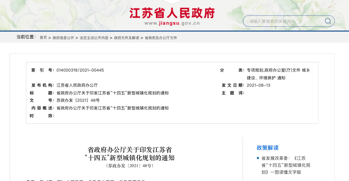Open 政府文件及解读 breadcrumb link
Image resolution: width=349 pixels, height=181 pixels.
click(x=127, y=38)
